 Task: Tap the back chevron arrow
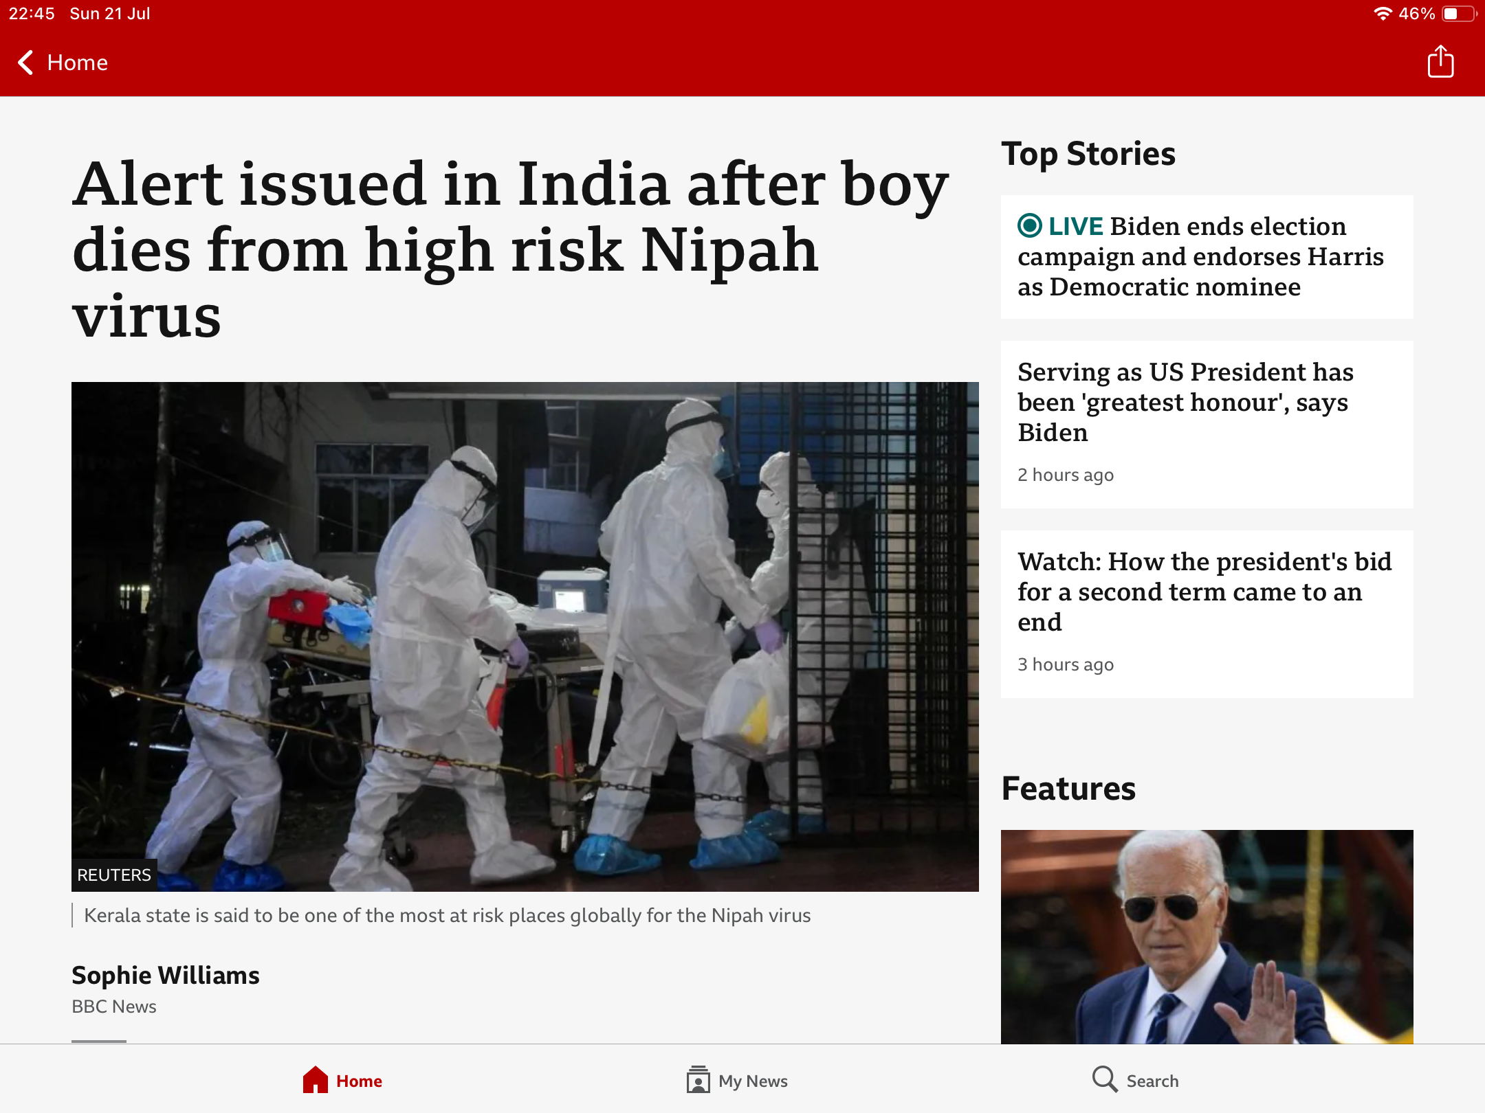click(x=25, y=63)
